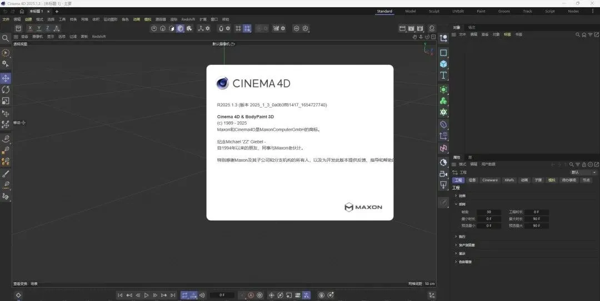Viewport: 600px width, 301px height.
Task: Toggle the highlighted blue key option in timeline bar
Action: click(x=307, y=295)
